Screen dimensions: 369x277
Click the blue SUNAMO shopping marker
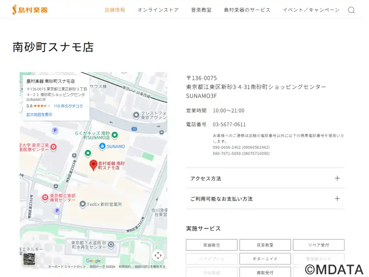click(102, 146)
